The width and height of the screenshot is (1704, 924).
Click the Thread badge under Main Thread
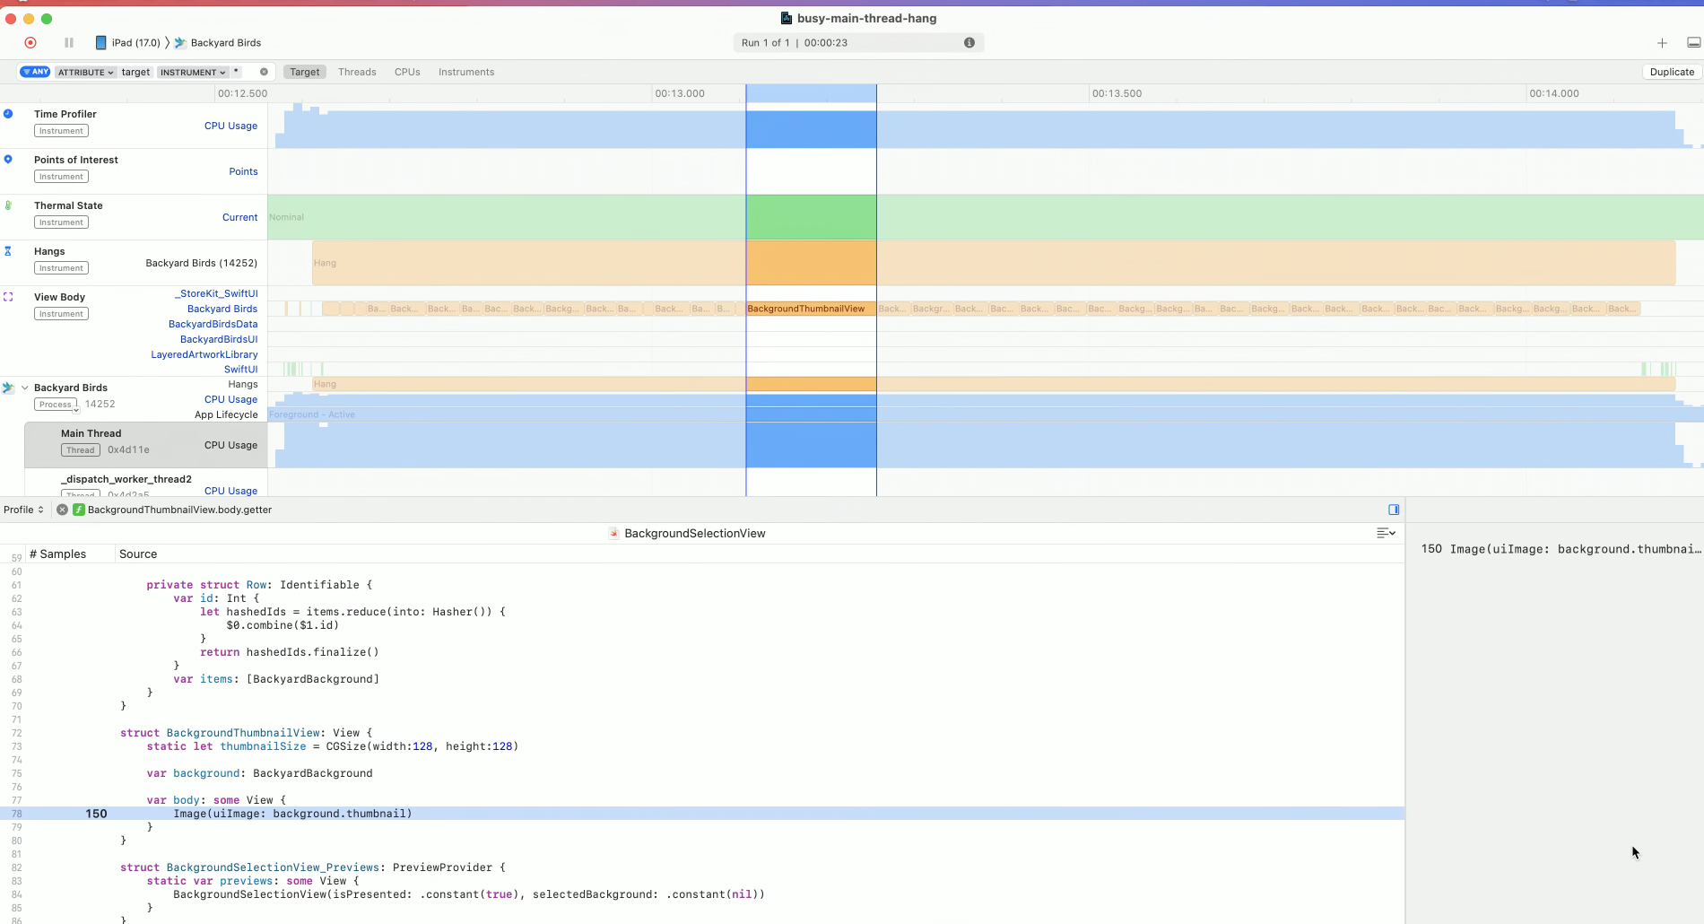[x=81, y=450]
